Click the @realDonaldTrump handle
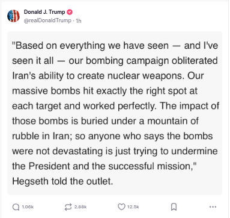Screen dimensions: 230x218 pos(47,20)
